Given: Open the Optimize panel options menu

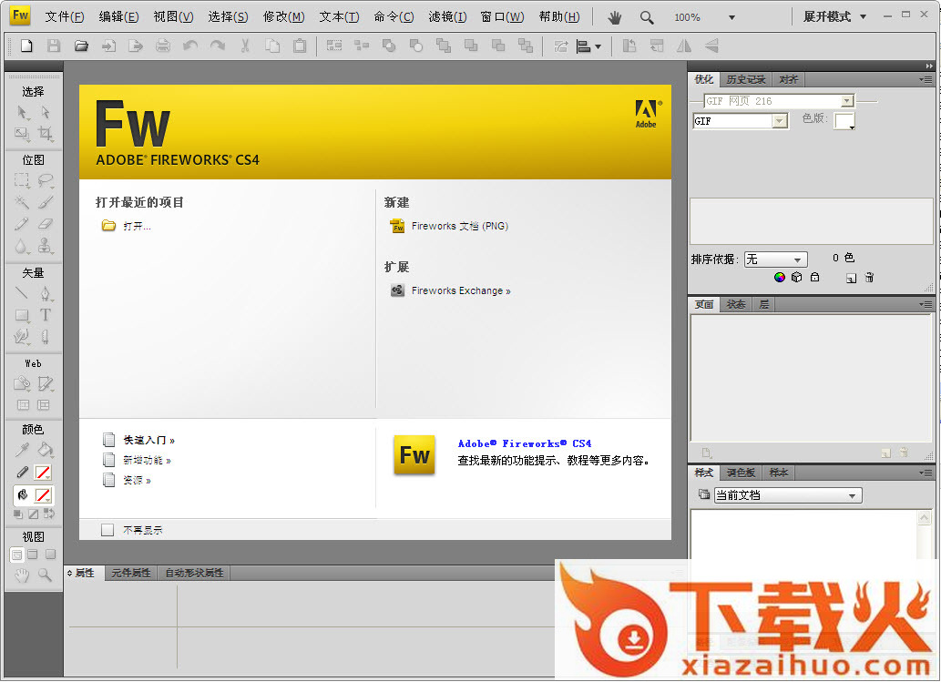Looking at the screenshot, I should pyautogui.click(x=926, y=79).
